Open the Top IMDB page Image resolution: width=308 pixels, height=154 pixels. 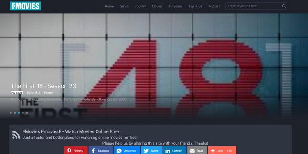[x=195, y=6]
